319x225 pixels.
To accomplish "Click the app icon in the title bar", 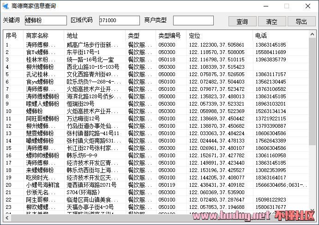I will tap(6, 6).
